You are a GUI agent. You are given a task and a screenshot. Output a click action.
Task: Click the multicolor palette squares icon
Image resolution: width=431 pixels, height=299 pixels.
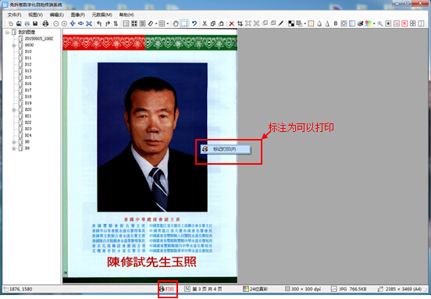click(x=369, y=24)
